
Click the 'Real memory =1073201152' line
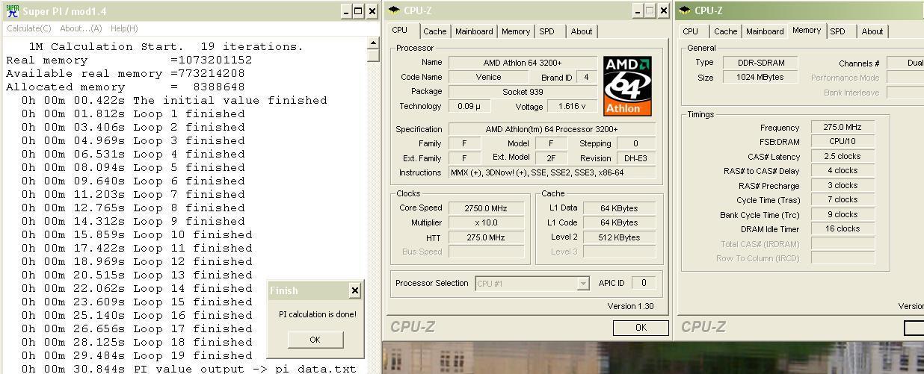(x=129, y=60)
